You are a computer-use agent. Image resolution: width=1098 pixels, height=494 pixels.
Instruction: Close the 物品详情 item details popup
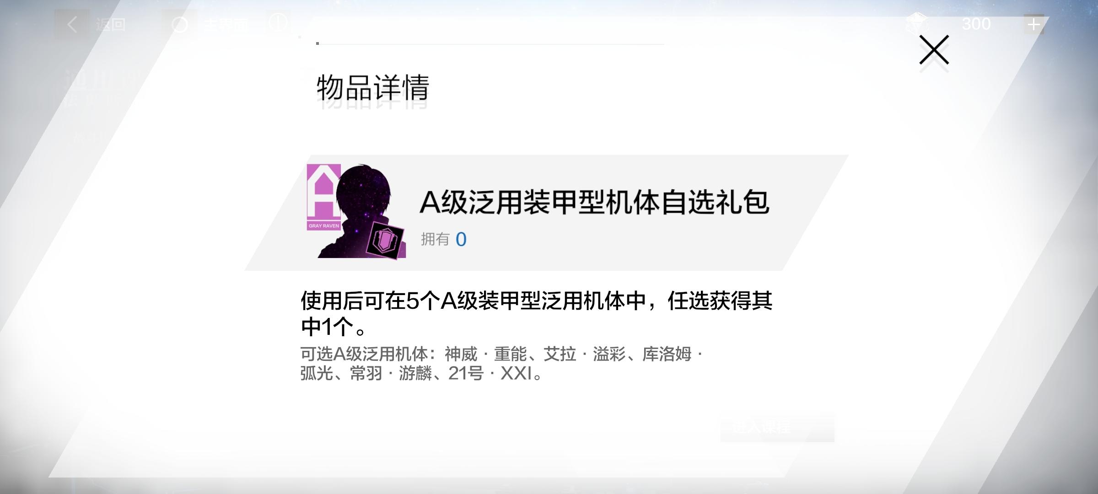[934, 50]
